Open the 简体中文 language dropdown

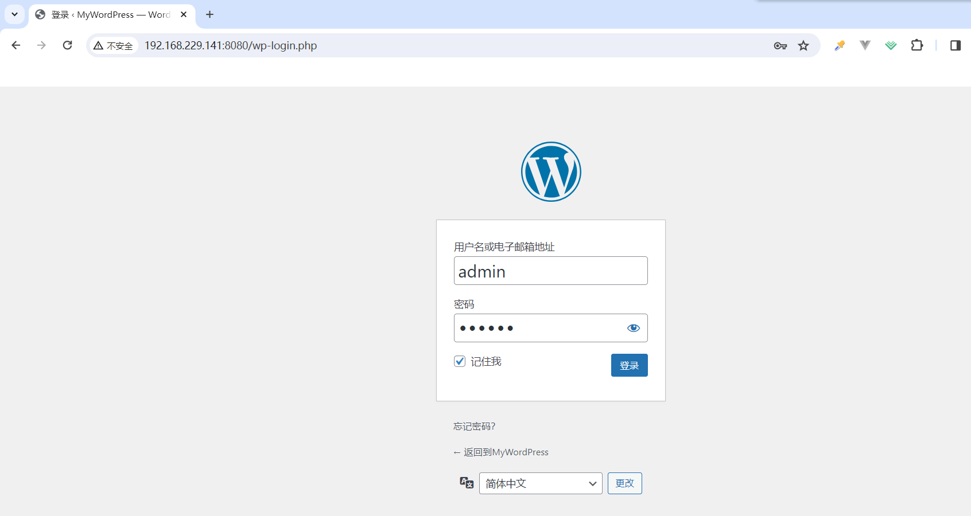541,483
